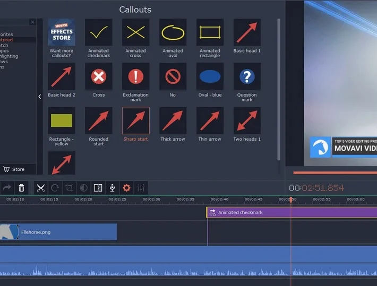Image resolution: width=377 pixels, height=286 pixels.
Task: Select the Basic head 1 arrow callout
Action: point(247,32)
